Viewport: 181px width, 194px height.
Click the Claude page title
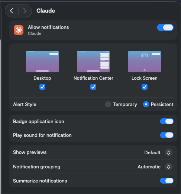pyautogui.click(x=46, y=11)
